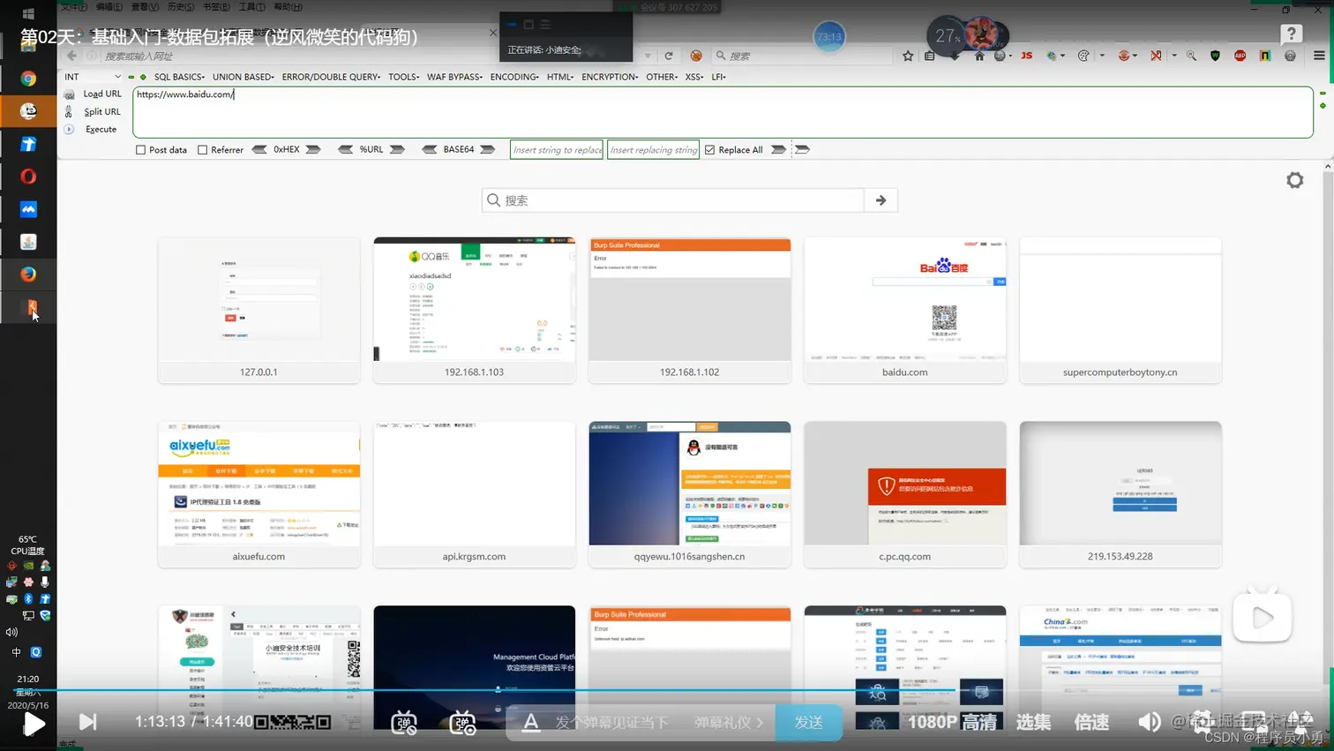Screen dimensions: 1334x751
Task: Open new tab page settings gear
Action: point(1294,180)
